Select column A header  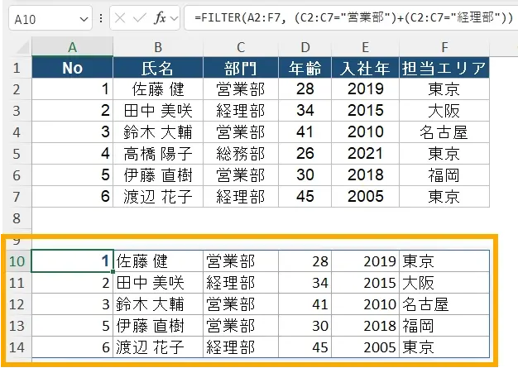pyautogui.click(x=72, y=47)
